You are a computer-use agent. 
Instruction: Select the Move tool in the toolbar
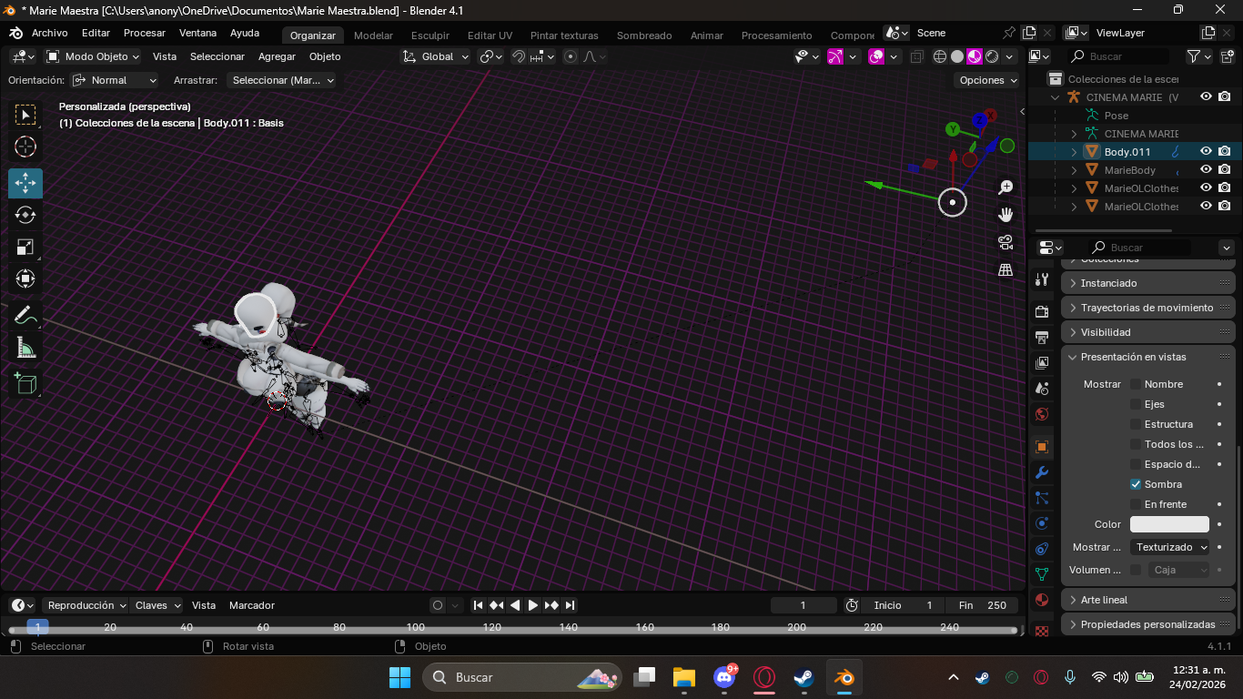(25, 183)
